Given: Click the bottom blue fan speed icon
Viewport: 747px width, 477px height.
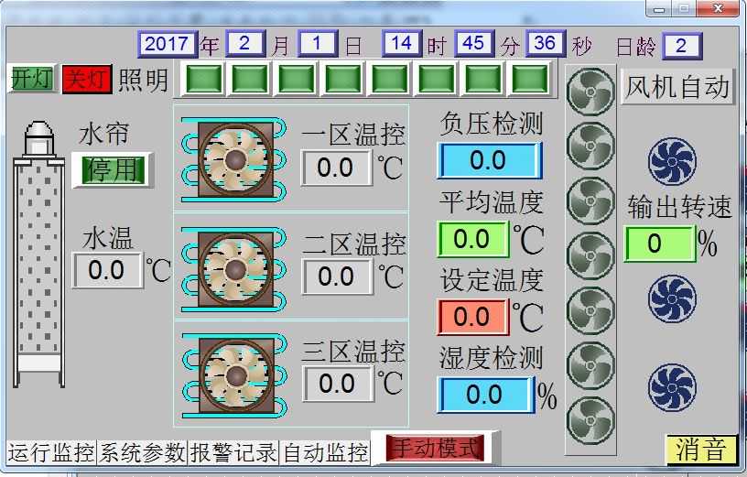Looking at the screenshot, I should pyautogui.click(x=673, y=387).
